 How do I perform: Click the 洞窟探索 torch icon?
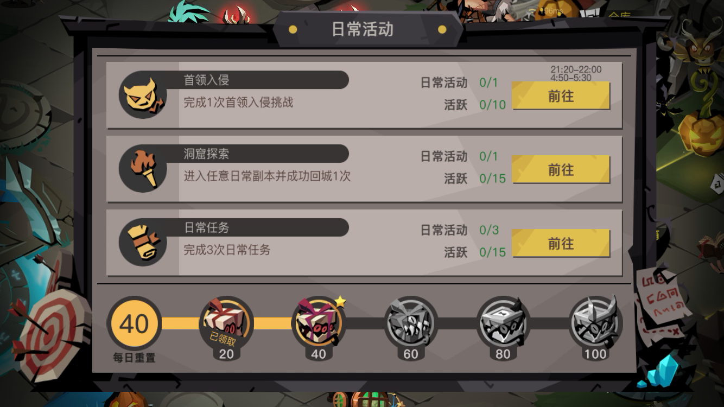click(143, 169)
